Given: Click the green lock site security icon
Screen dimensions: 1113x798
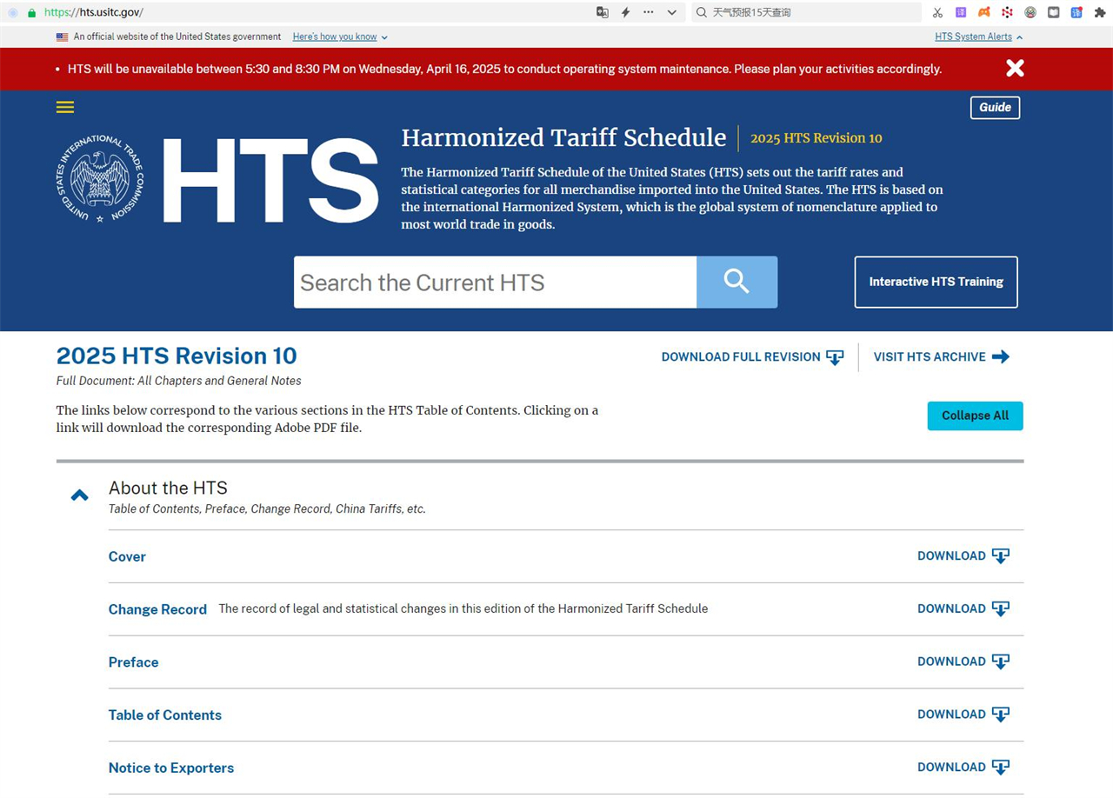Looking at the screenshot, I should point(32,12).
